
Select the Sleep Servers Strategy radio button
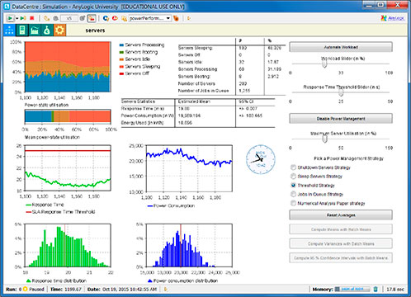[293, 176]
